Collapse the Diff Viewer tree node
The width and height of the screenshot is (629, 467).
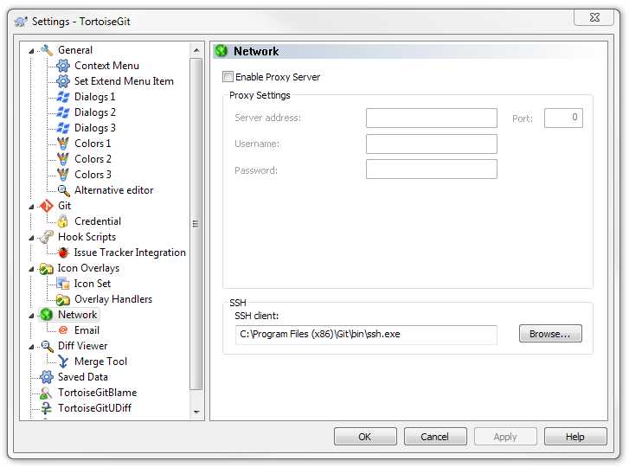tap(31, 347)
